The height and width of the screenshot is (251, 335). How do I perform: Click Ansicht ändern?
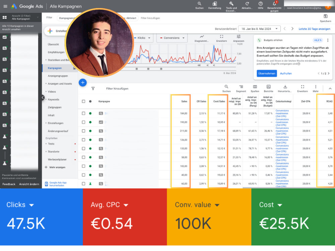click(x=29, y=184)
